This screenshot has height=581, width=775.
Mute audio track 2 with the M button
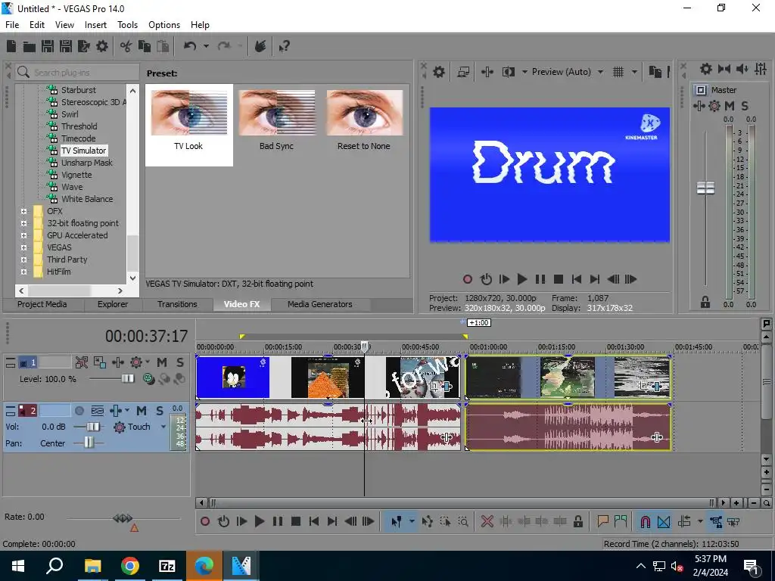(x=142, y=411)
